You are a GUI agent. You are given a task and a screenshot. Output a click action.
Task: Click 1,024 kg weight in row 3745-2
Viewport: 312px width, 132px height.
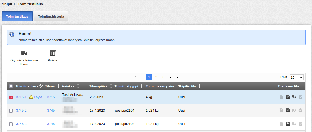pos(152,110)
